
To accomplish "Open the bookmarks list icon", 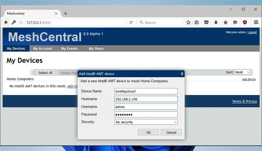I will point(197,22).
